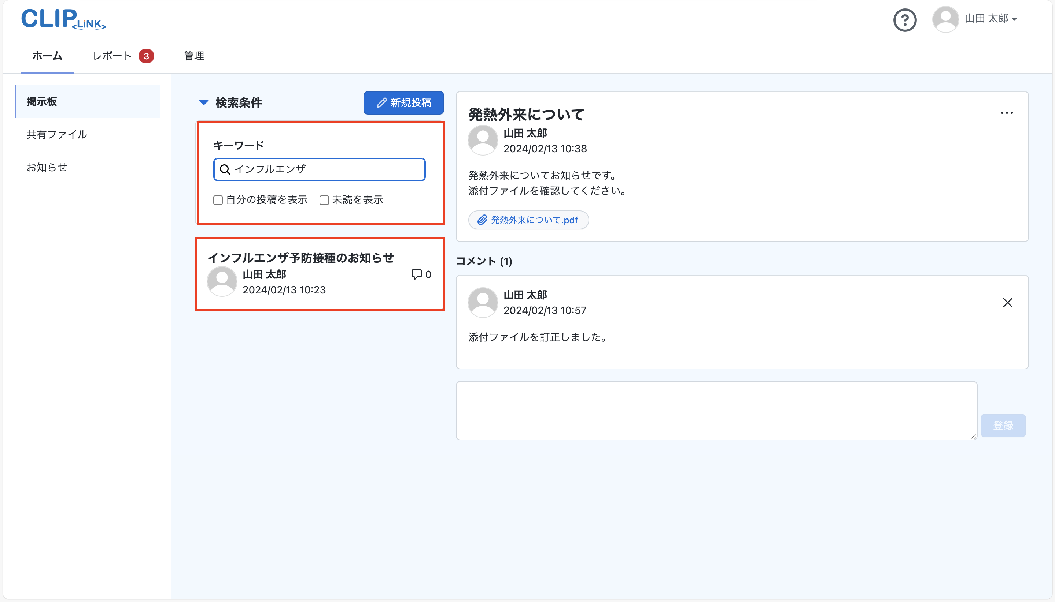Image resolution: width=1055 pixels, height=602 pixels.
Task: Open the 発熱外来について.pdf attachment
Action: pyautogui.click(x=528, y=220)
